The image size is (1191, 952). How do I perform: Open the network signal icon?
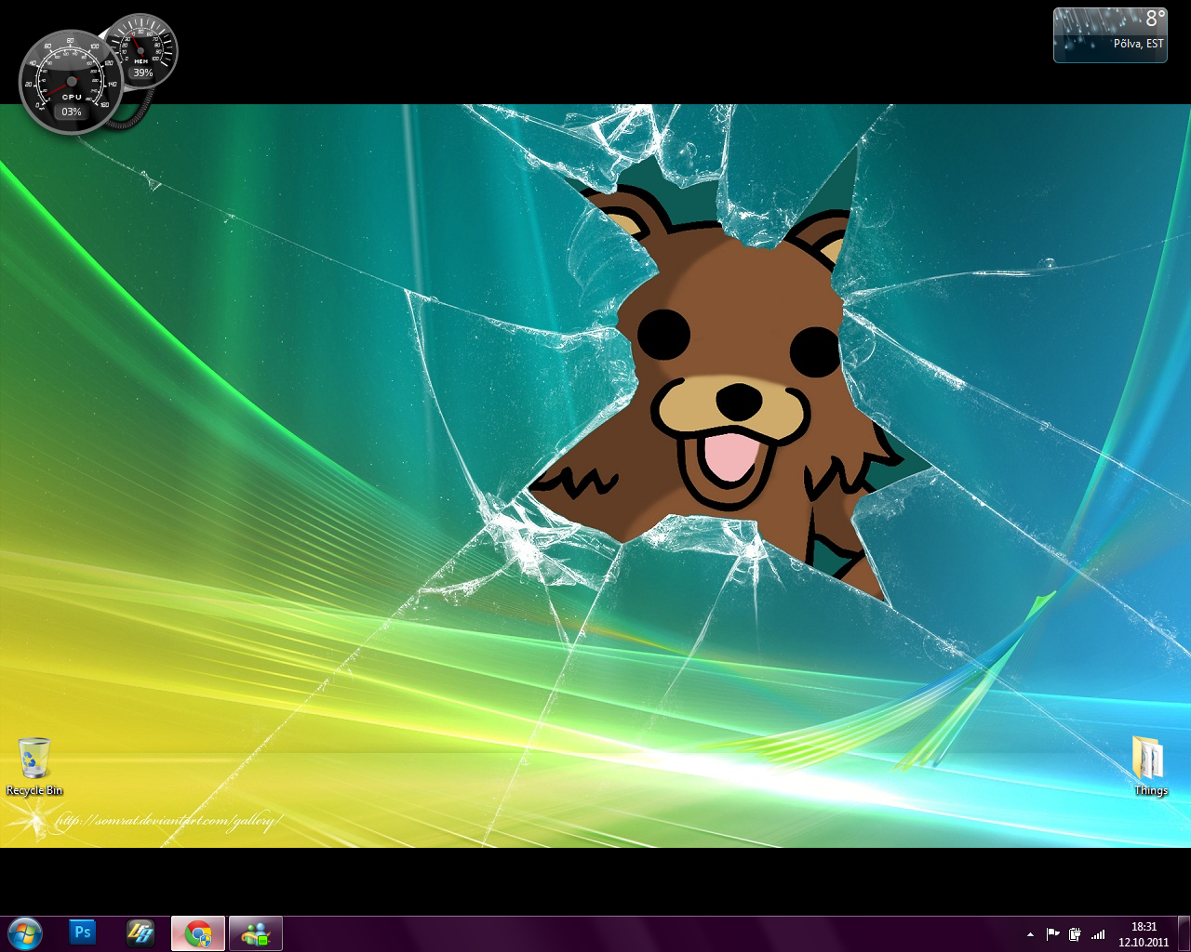point(1098,934)
